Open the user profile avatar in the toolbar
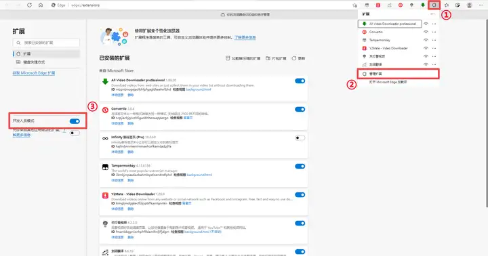 click(x=469, y=5)
